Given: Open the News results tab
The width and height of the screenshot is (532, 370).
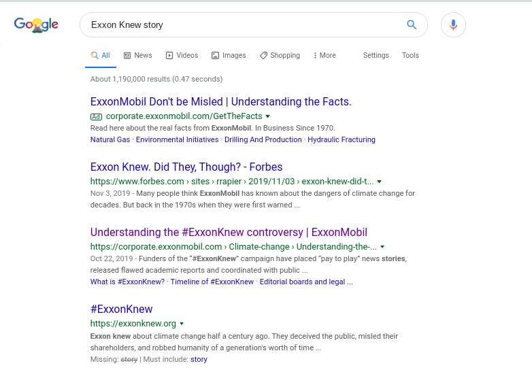Looking at the screenshot, I should point(137,55).
